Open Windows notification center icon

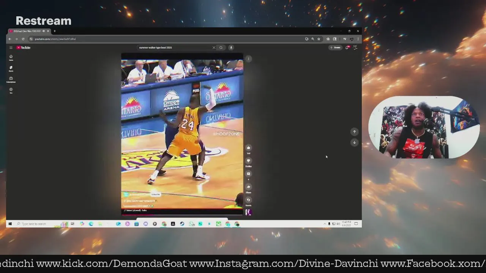pyautogui.click(x=356, y=224)
